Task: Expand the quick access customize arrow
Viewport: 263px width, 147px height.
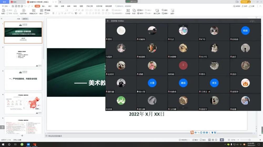Action: (32, 6)
